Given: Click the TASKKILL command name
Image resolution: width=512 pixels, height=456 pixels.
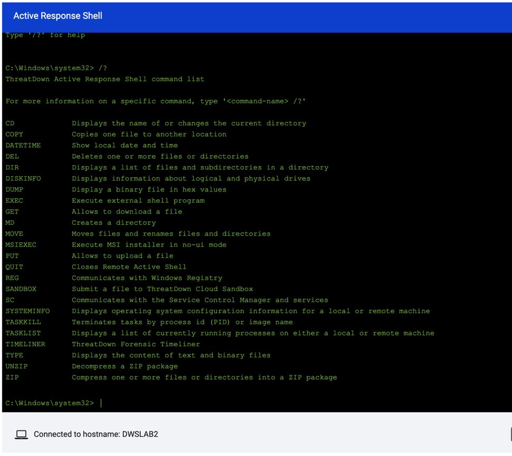Looking at the screenshot, I should point(23,322).
